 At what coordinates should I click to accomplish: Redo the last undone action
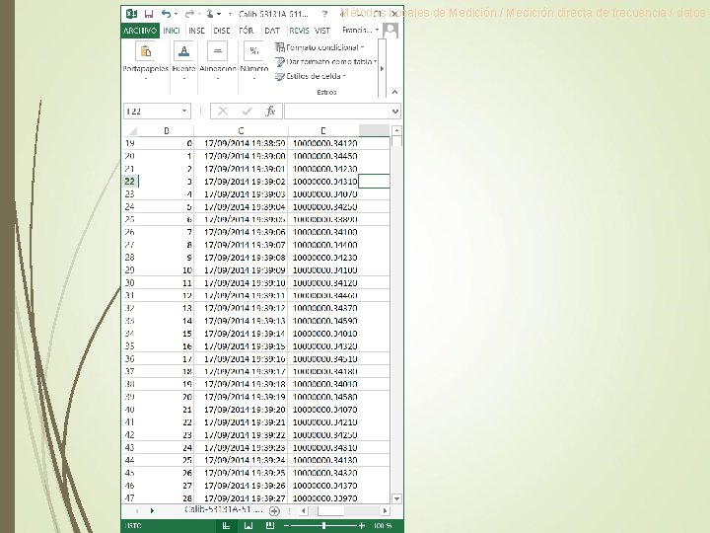click(x=189, y=14)
